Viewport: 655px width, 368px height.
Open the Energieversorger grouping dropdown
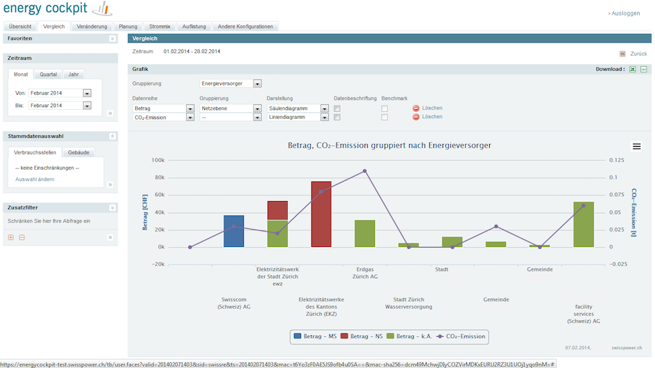257,83
